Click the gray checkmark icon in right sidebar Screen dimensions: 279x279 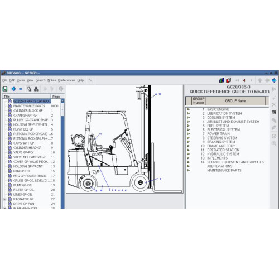click(274, 97)
